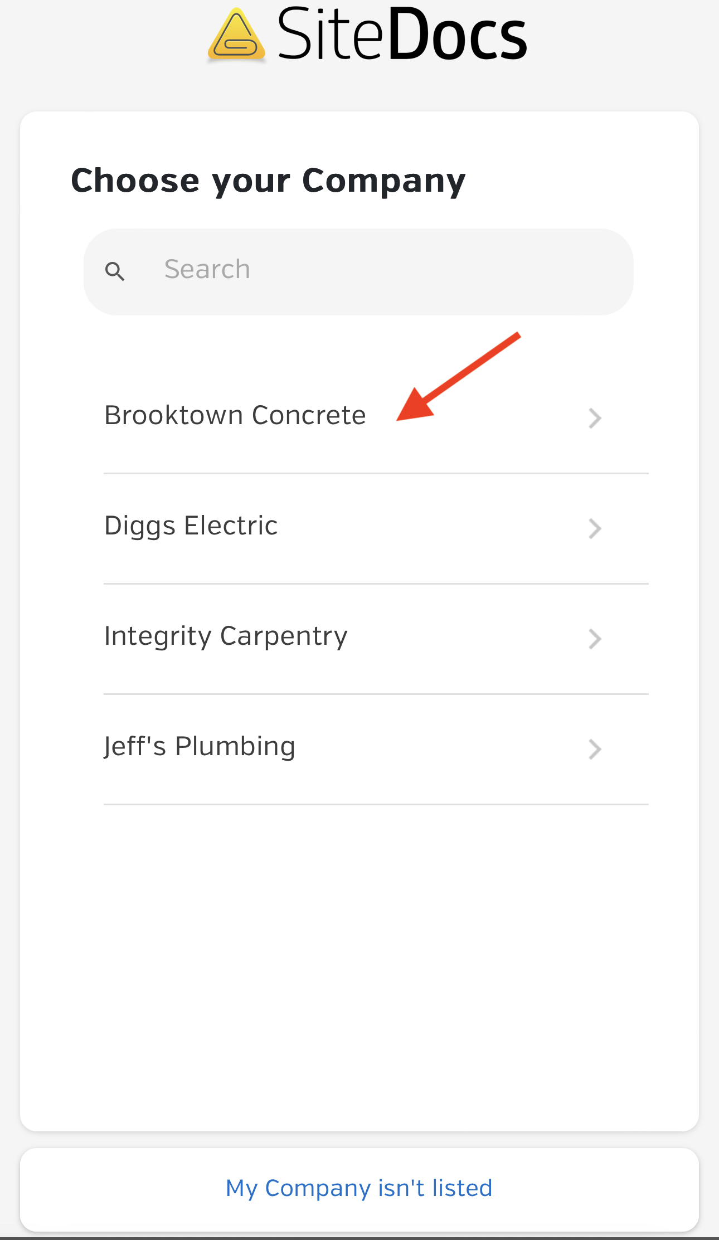The height and width of the screenshot is (1240, 719).
Task: Open Brooktown Concrete using its chevron arrow
Action: pos(595,418)
